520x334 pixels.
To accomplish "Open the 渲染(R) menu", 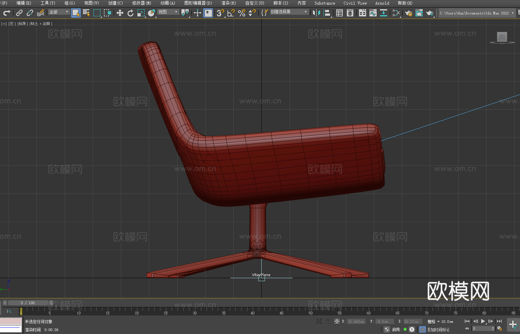I will point(228,3).
